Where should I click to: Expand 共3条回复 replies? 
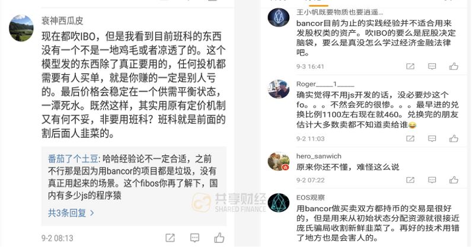[71, 213]
